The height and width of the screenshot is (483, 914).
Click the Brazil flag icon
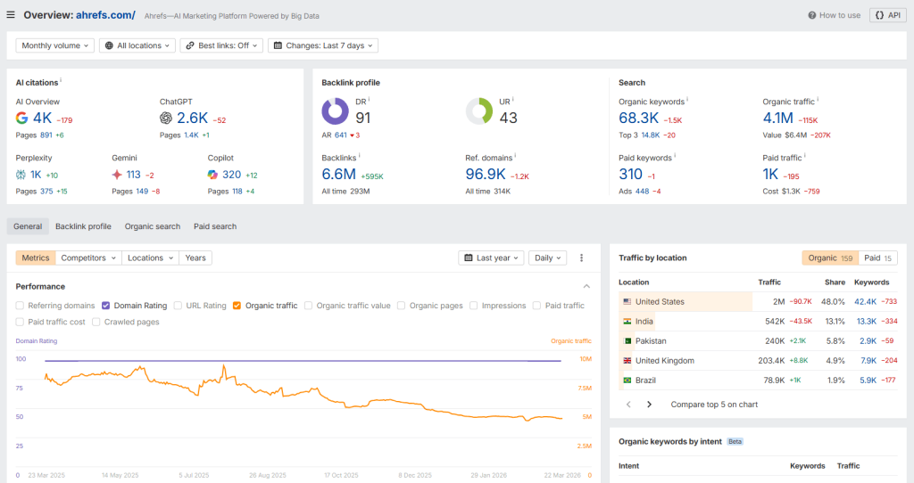pos(627,380)
